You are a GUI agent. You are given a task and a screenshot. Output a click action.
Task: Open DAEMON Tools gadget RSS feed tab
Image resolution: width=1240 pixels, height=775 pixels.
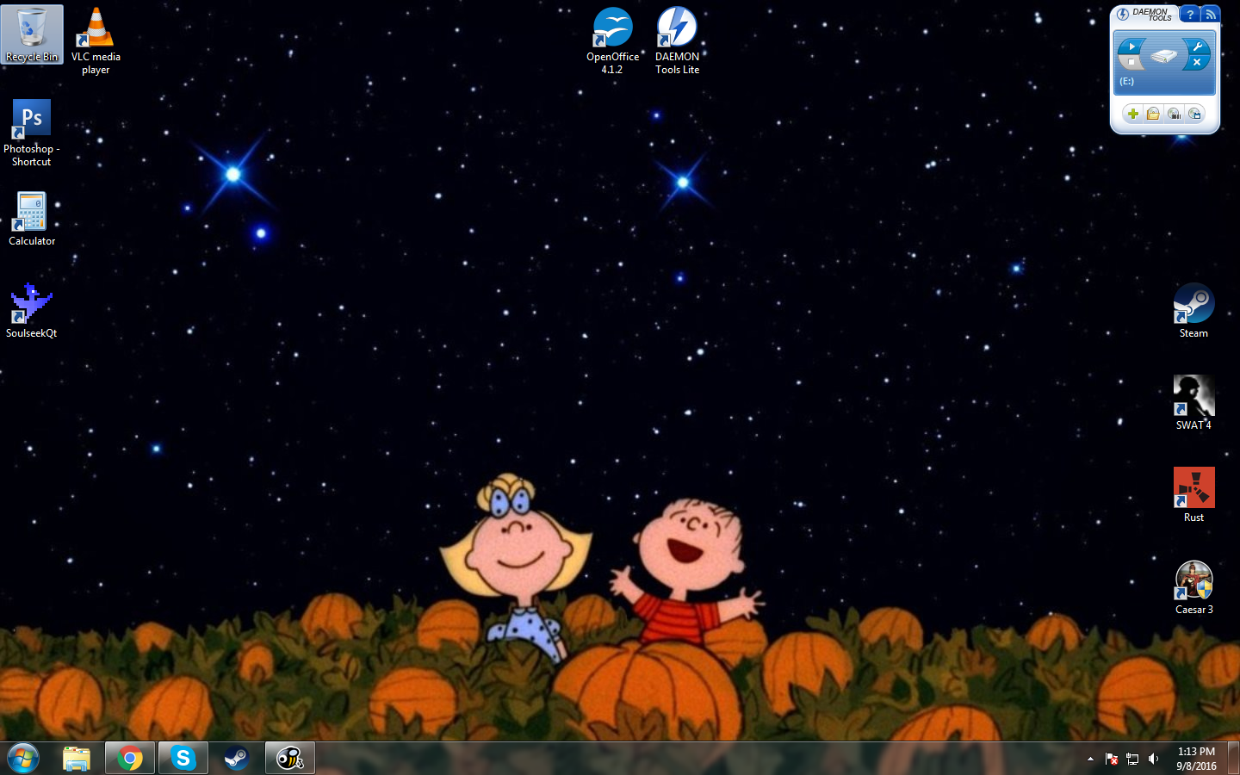(1211, 14)
